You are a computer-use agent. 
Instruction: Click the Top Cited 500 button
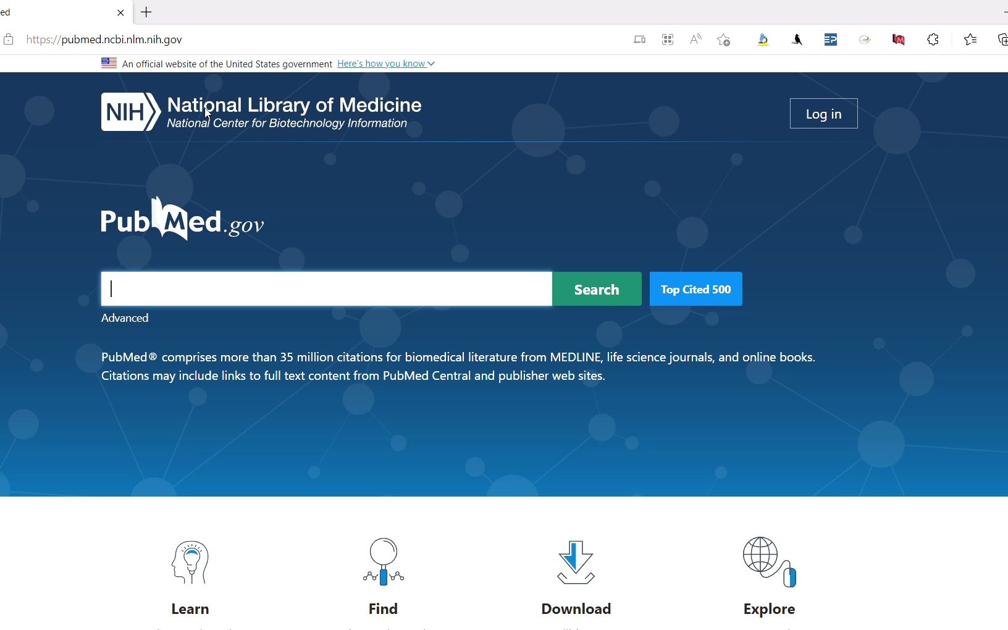[x=696, y=289]
